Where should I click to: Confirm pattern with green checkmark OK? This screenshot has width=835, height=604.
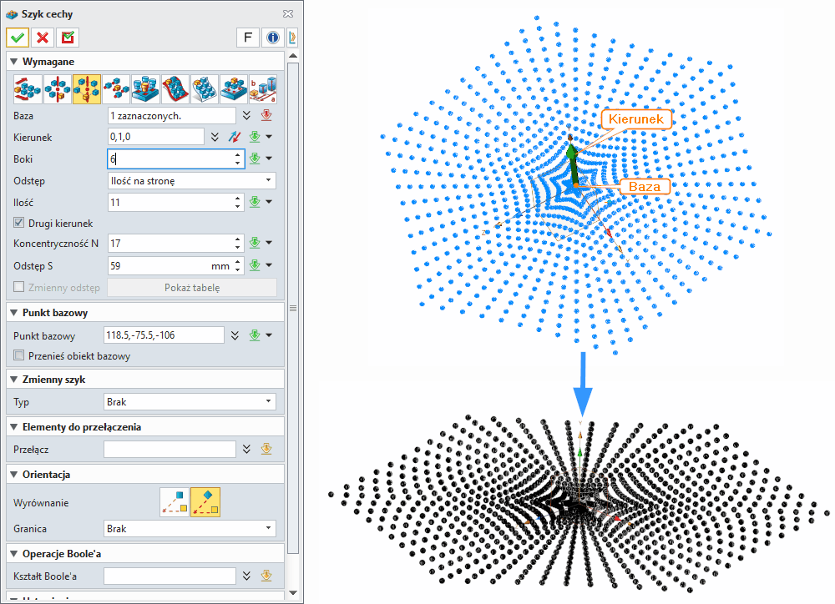[x=18, y=38]
